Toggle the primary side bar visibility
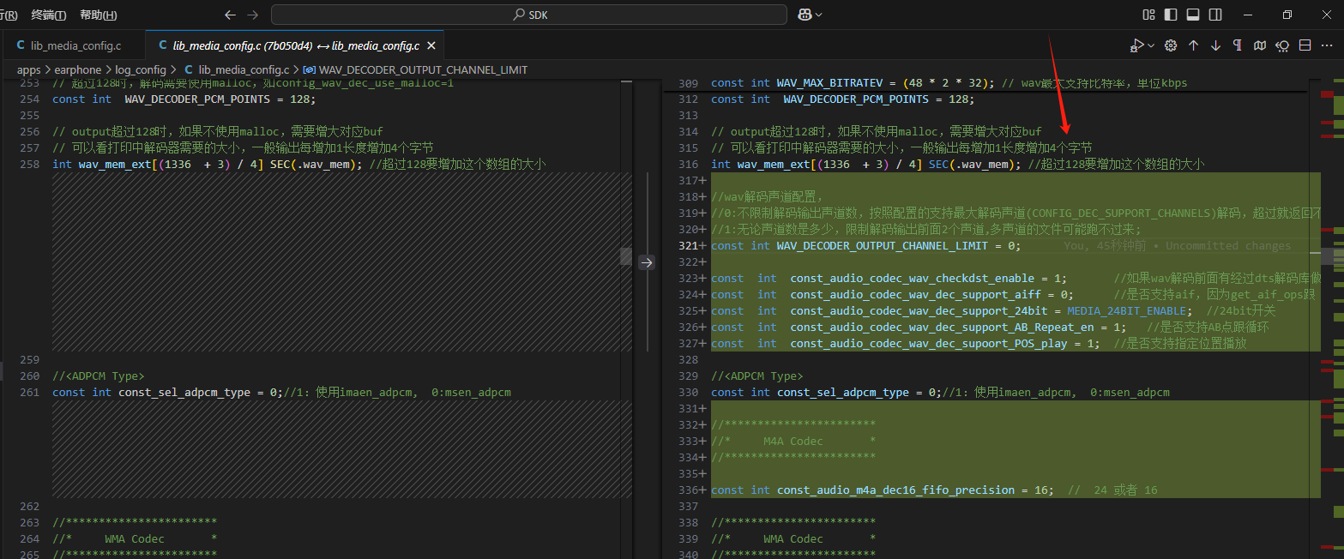Viewport: 1344px width, 559px height. (1171, 15)
